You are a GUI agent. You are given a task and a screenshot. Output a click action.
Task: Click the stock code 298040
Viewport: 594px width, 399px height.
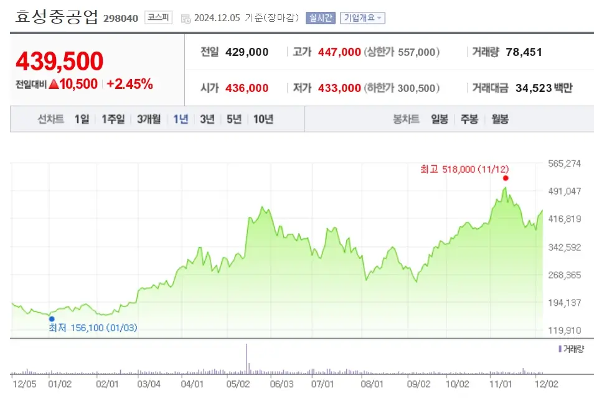(x=120, y=18)
